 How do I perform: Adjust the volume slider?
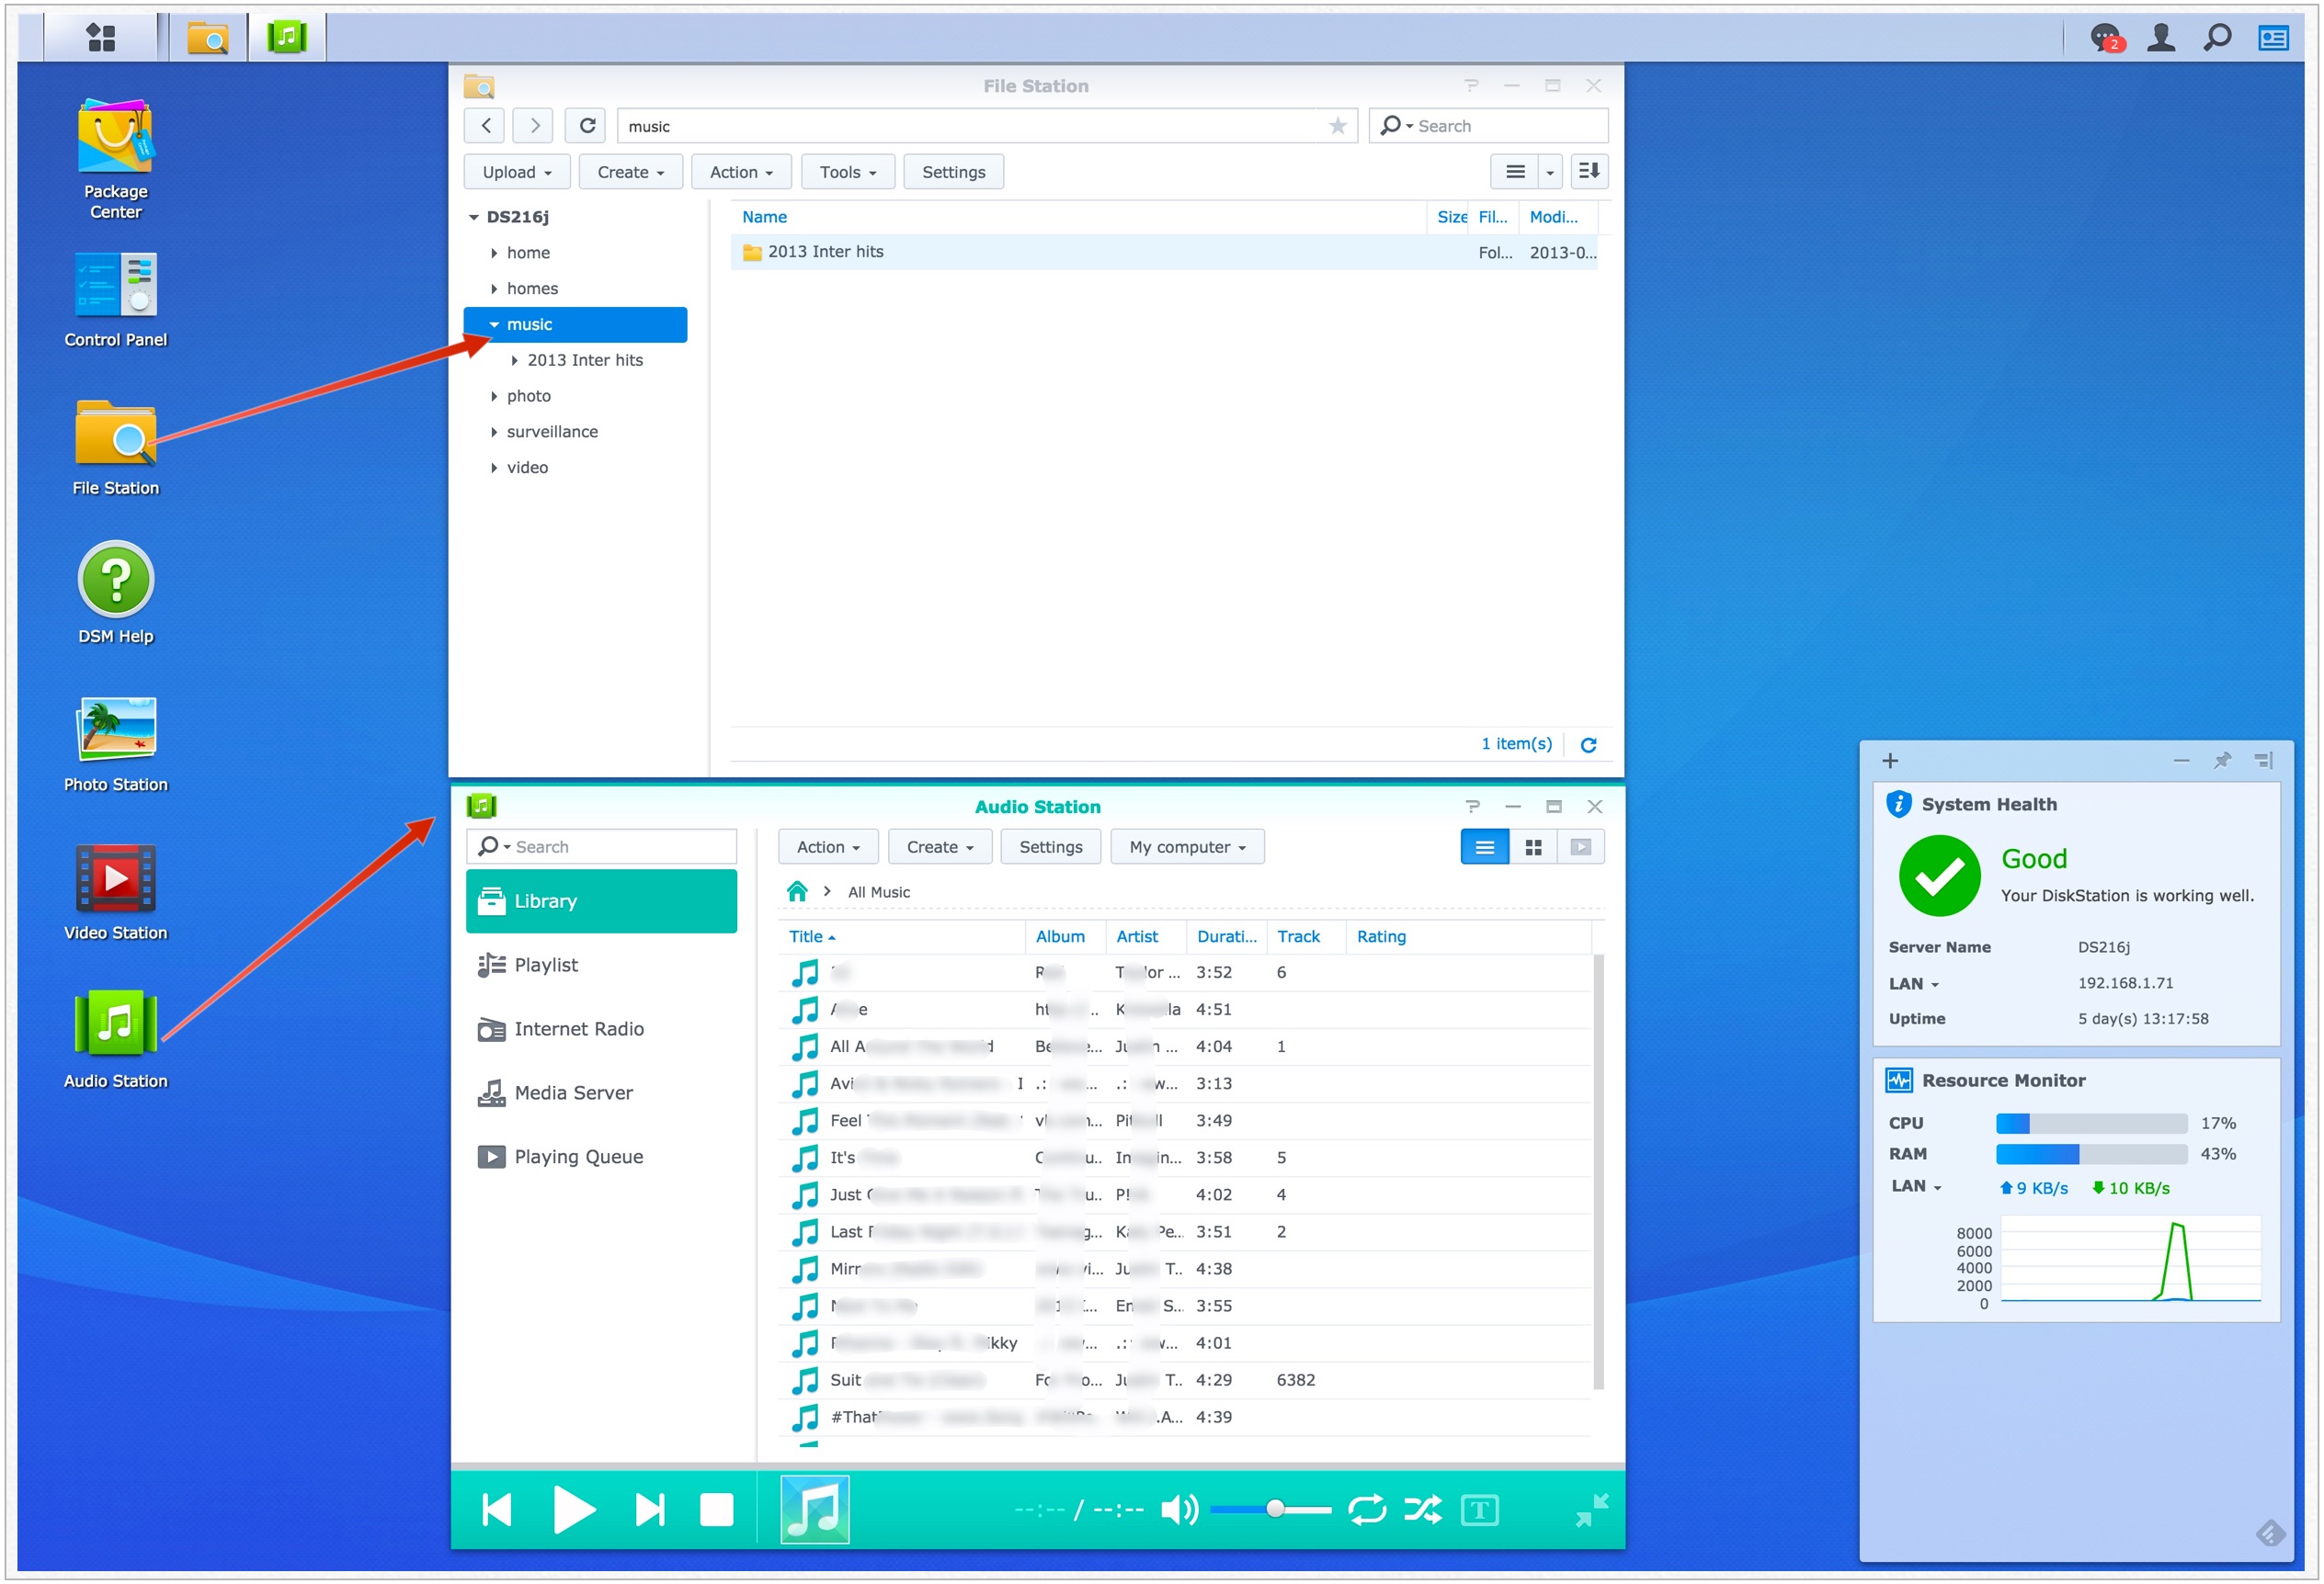1270,1509
